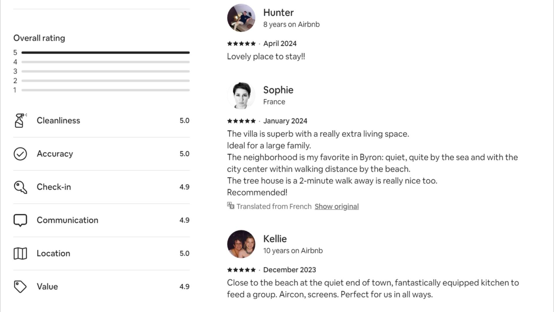Click the reviewer name Hunter
554x312 pixels.
click(278, 13)
